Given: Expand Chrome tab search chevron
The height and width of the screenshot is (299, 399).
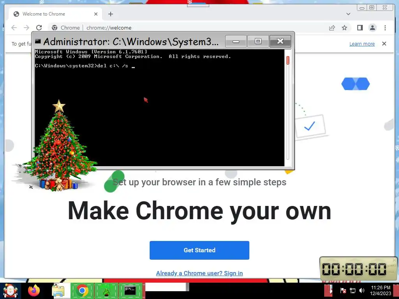Looking at the screenshot, I should pos(348,14).
